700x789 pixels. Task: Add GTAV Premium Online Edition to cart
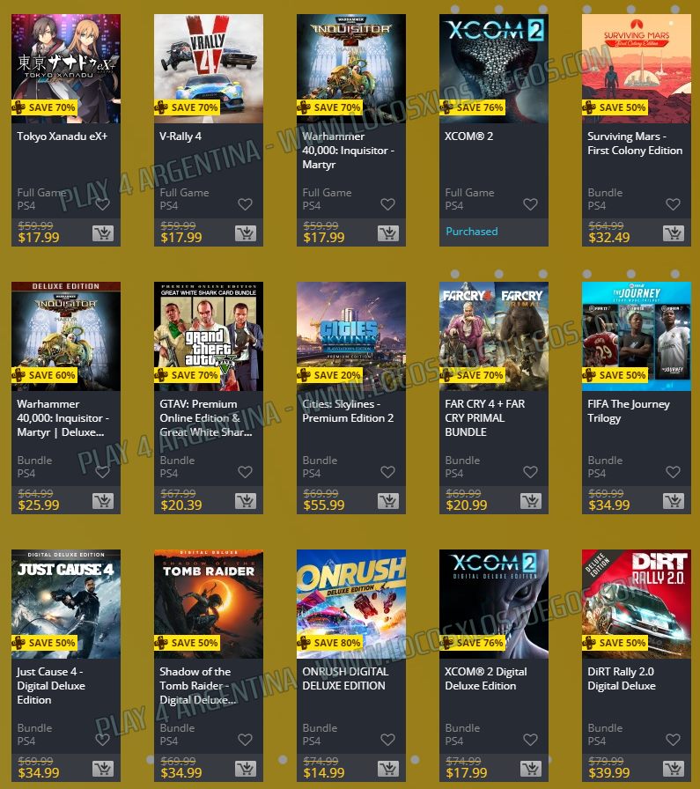pyautogui.click(x=246, y=501)
